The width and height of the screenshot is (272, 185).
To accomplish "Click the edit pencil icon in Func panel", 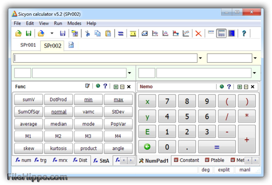I will tap(87, 86).
